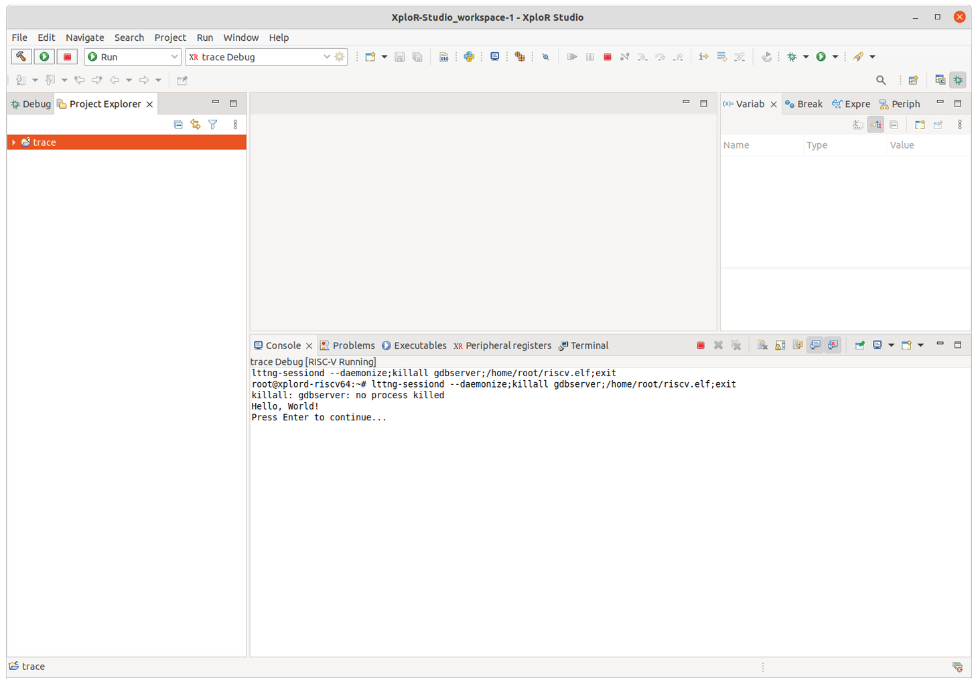Open the Problems tab
This screenshot has width=978, height=684.
(348, 345)
